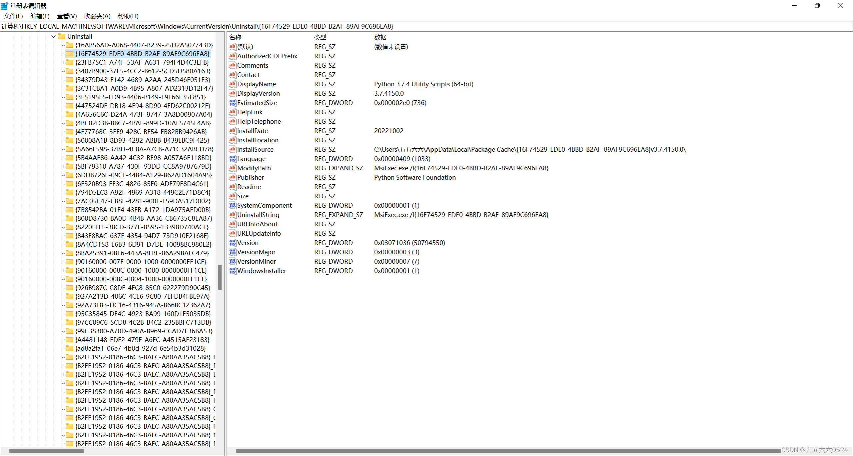Select the {90160000-007E-0000-1000-0000000FF1CE} key

tap(141, 262)
